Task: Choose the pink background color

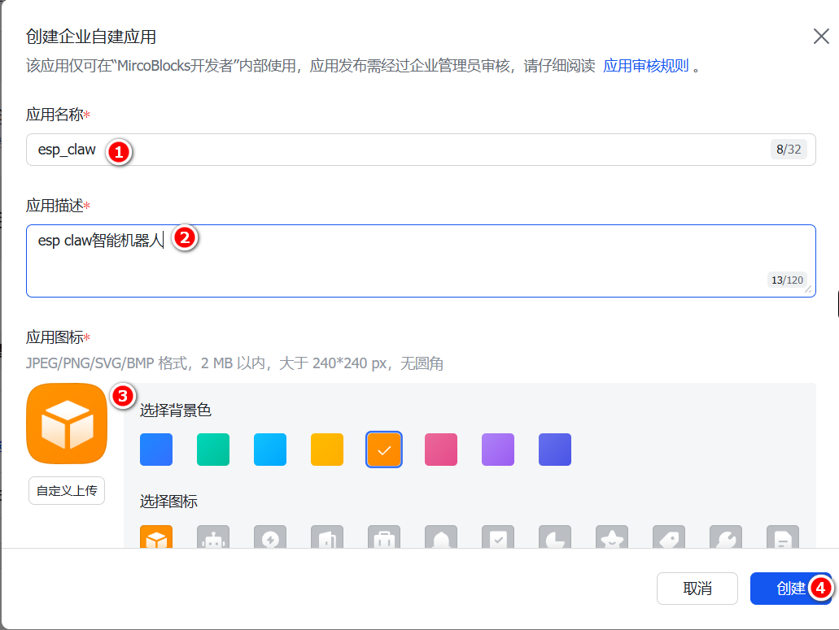Action: click(441, 450)
